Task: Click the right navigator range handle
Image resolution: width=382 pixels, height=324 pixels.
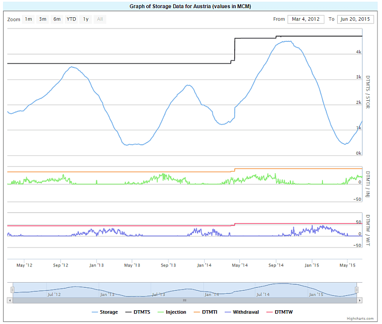Action: click(x=357, y=290)
